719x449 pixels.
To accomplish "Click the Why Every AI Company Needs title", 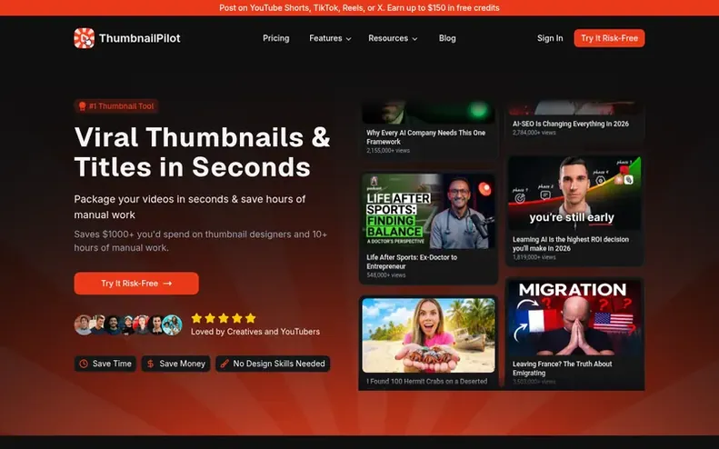I will (425, 137).
